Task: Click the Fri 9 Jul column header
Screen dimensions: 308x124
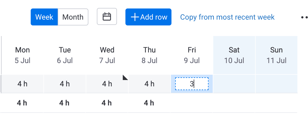Action: tap(192, 55)
